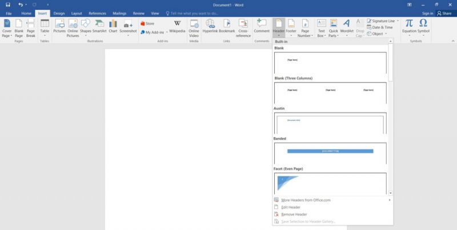Insert a Cross-reference
The height and width of the screenshot is (230, 457).
[x=243, y=28]
